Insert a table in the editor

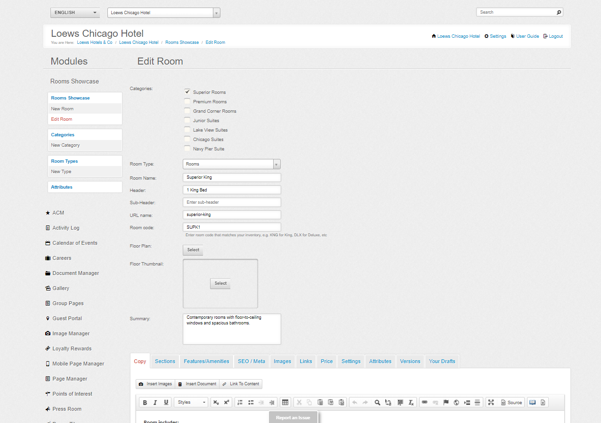[x=285, y=402]
